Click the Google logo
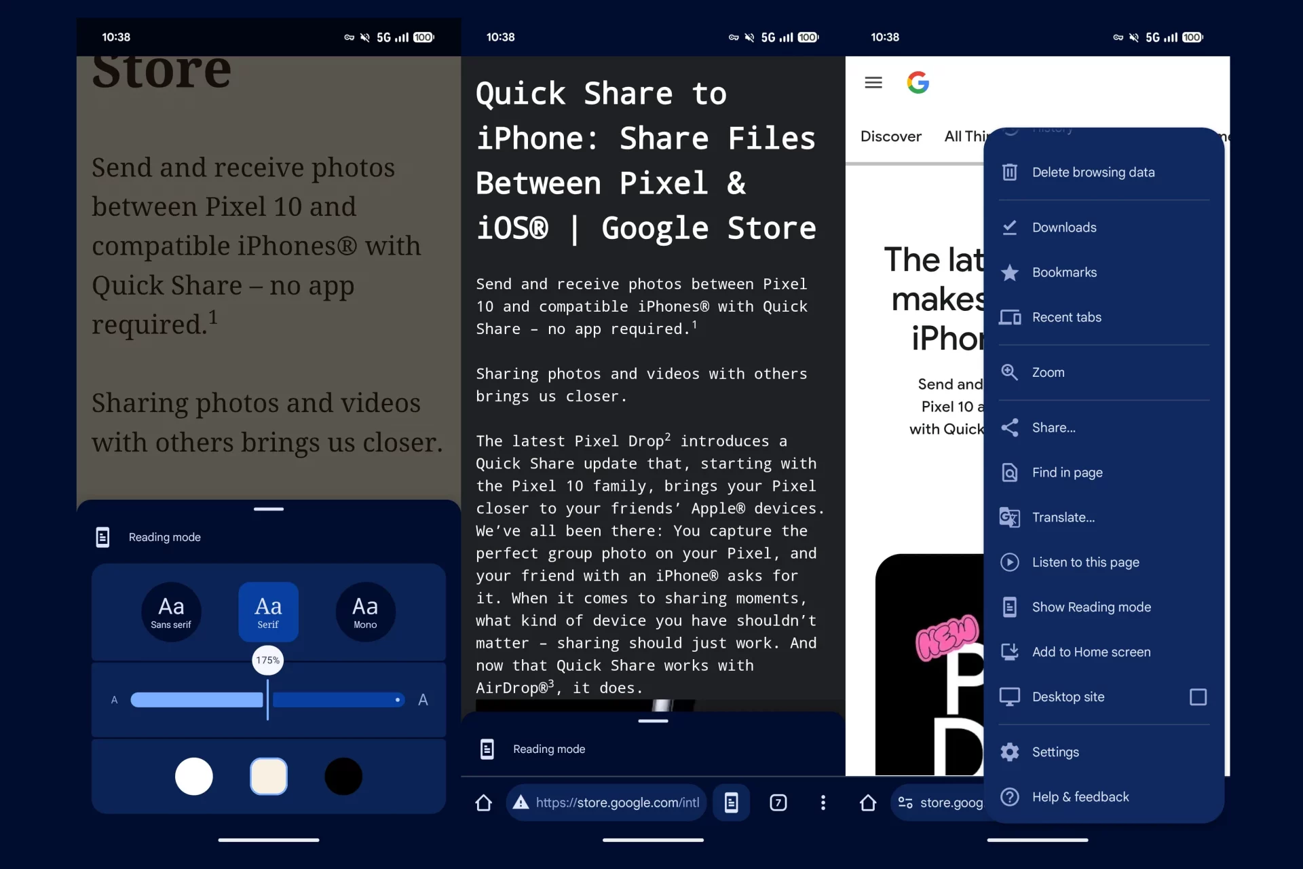The width and height of the screenshot is (1303, 869). [x=918, y=83]
